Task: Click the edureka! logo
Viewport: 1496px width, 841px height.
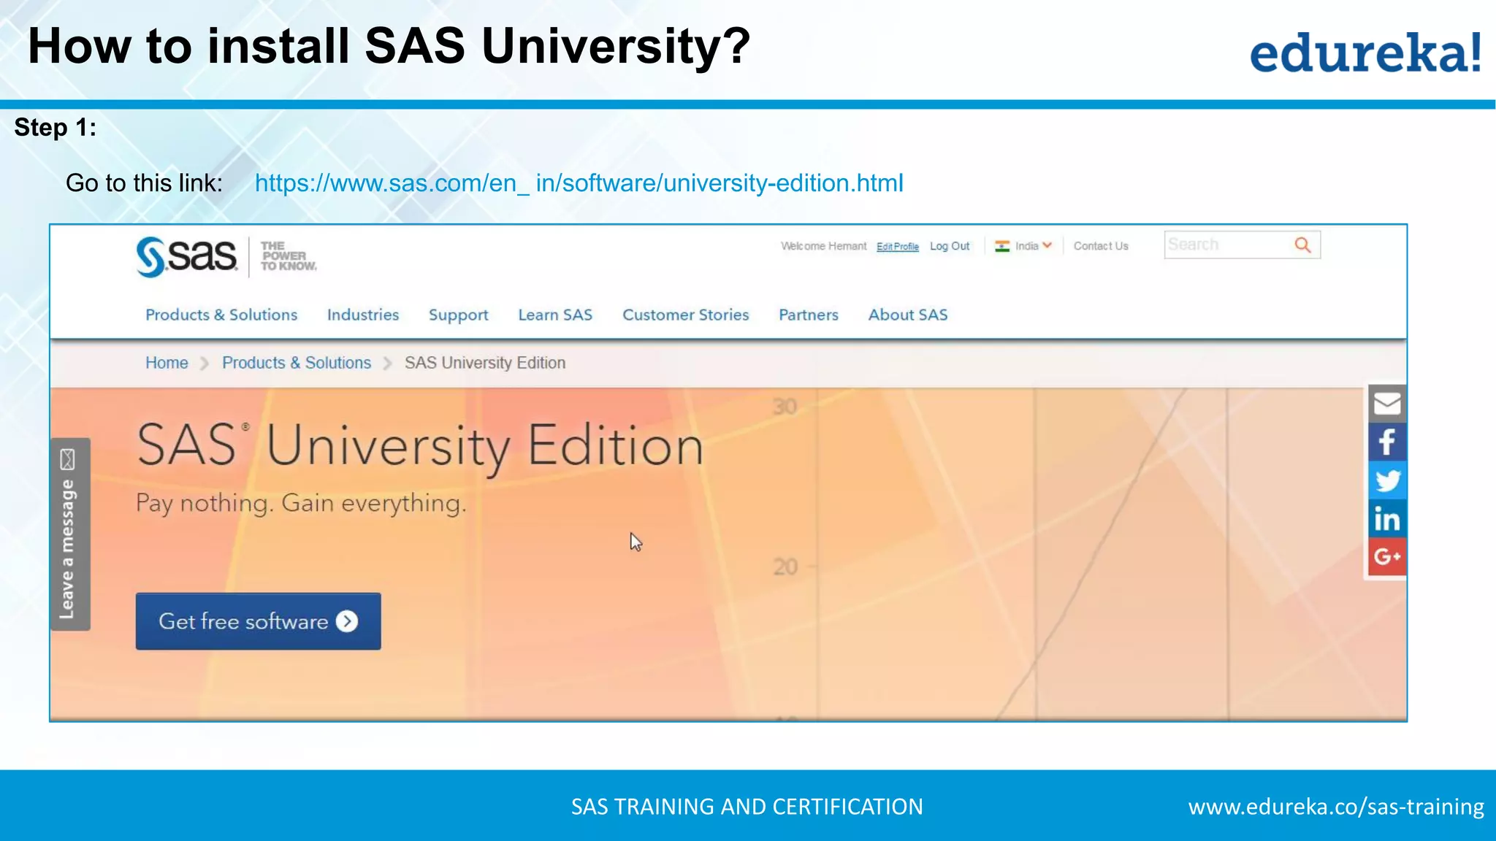Action: tap(1366, 53)
